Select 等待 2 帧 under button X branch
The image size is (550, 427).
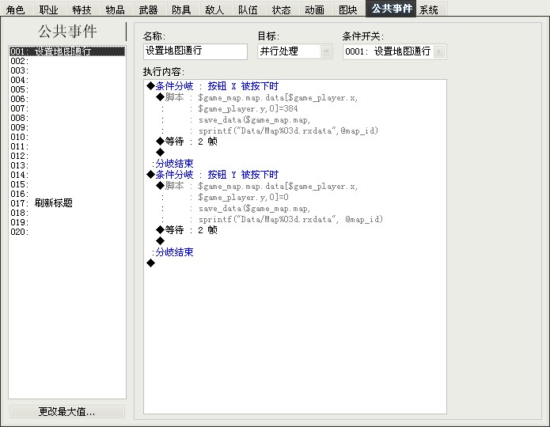pyautogui.click(x=187, y=142)
